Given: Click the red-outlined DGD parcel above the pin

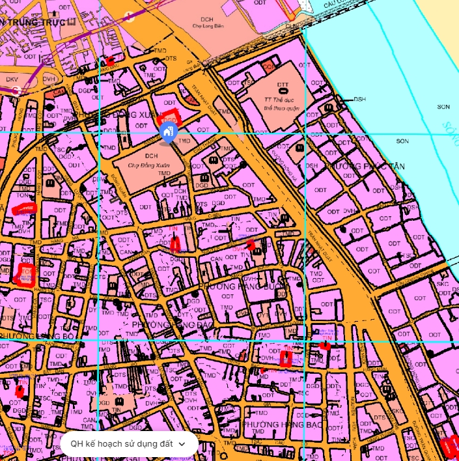Looking at the screenshot, I should 169,118.
